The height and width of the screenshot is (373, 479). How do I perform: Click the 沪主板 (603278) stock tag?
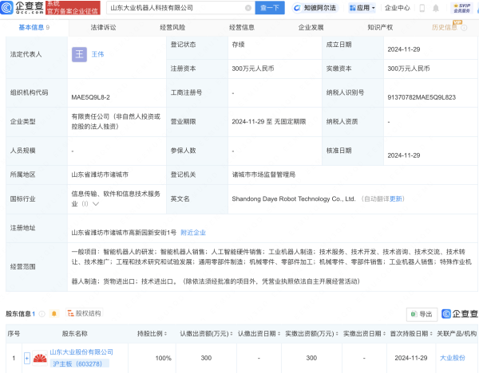pos(79,363)
